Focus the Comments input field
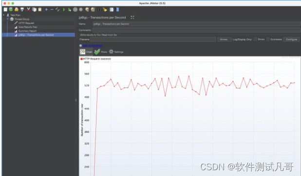 coord(196,30)
